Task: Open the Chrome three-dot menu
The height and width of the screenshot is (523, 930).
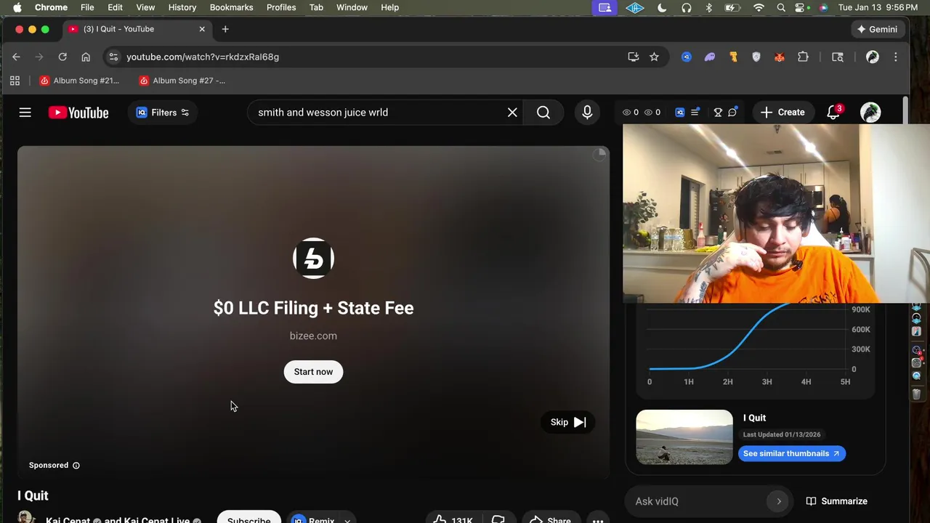Action: click(x=896, y=57)
